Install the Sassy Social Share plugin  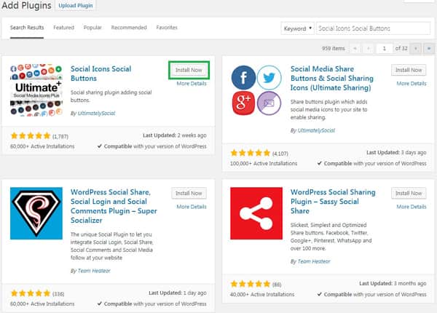pos(409,193)
